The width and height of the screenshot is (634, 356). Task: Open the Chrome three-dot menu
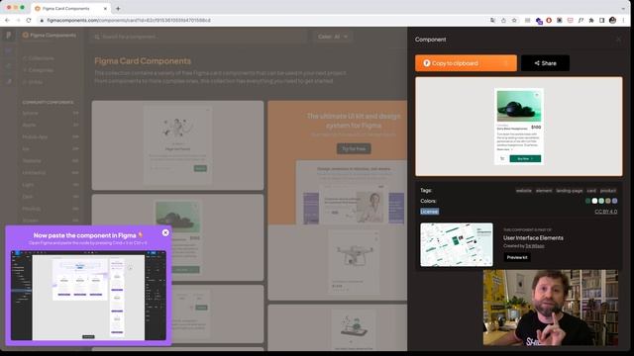click(624, 20)
